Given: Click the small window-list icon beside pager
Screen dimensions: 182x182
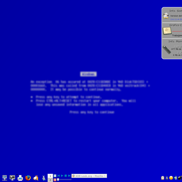Looking at the screenshot, I should point(55,176).
